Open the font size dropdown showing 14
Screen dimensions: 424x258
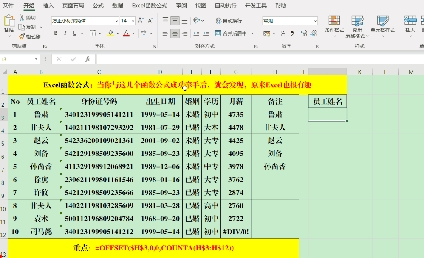pos(133,21)
